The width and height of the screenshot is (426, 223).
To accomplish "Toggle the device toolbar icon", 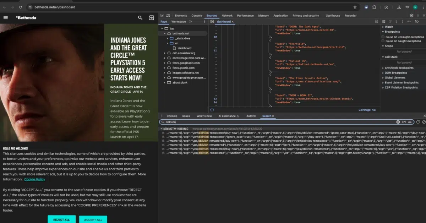I will click(168, 16).
